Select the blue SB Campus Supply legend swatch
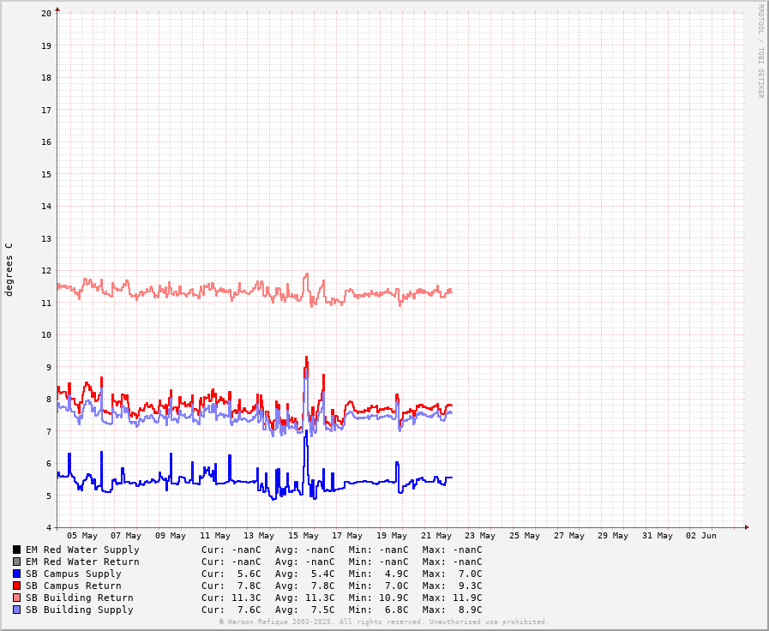Viewport: 769px width, 631px height. point(16,574)
